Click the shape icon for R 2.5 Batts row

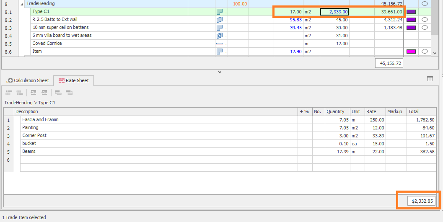(x=219, y=20)
